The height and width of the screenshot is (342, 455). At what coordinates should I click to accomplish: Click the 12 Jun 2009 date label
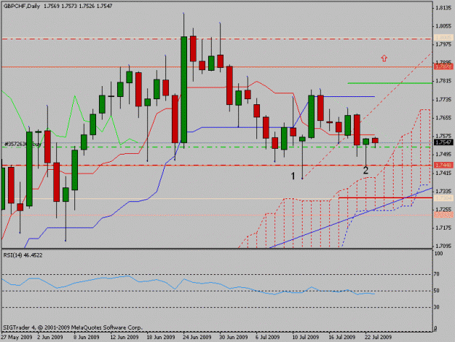tap(124, 338)
